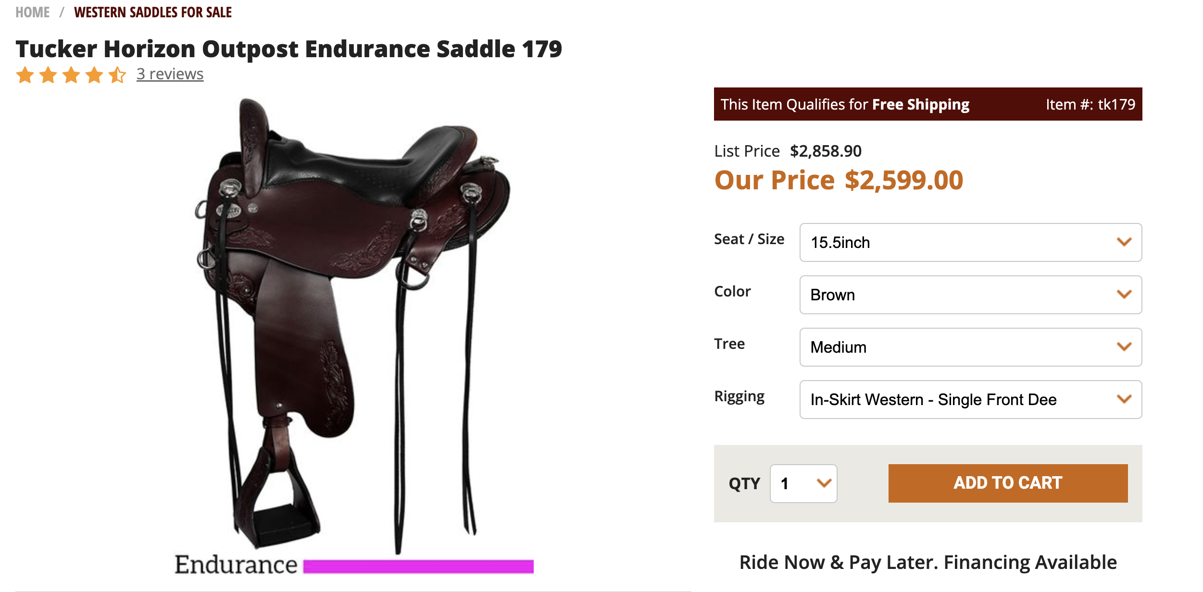Expand the Rigging In-Skirt Western dropdown

click(x=970, y=399)
